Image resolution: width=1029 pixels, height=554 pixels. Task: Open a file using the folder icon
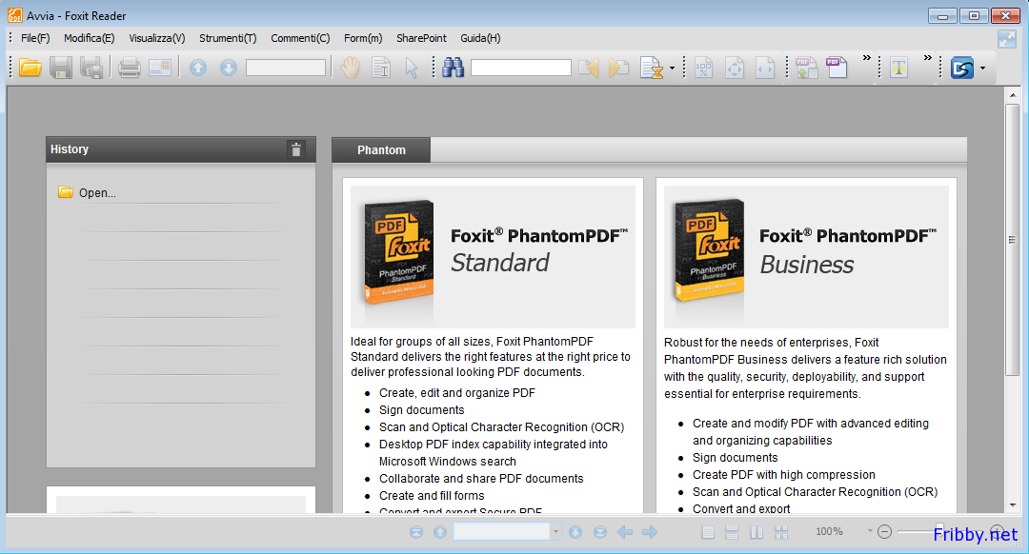(30, 68)
